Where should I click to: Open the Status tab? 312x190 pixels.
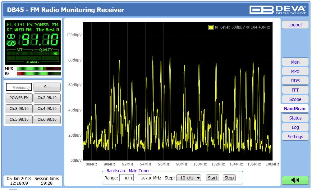[x=295, y=118]
